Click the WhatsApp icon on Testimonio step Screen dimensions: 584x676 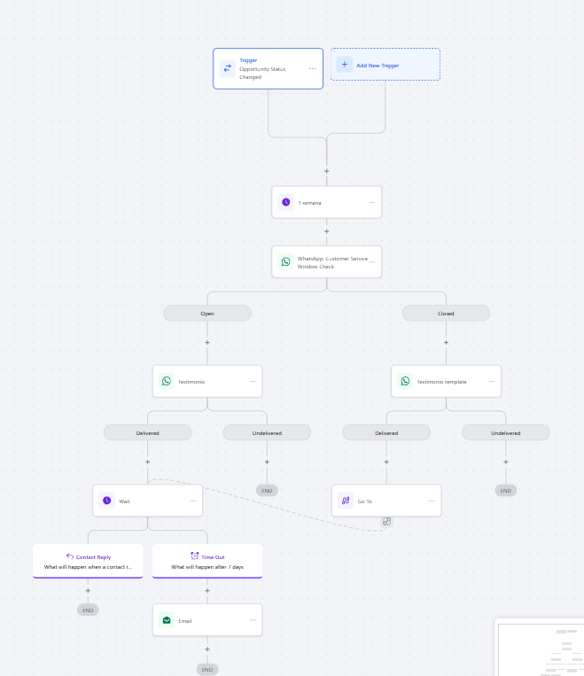166,381
